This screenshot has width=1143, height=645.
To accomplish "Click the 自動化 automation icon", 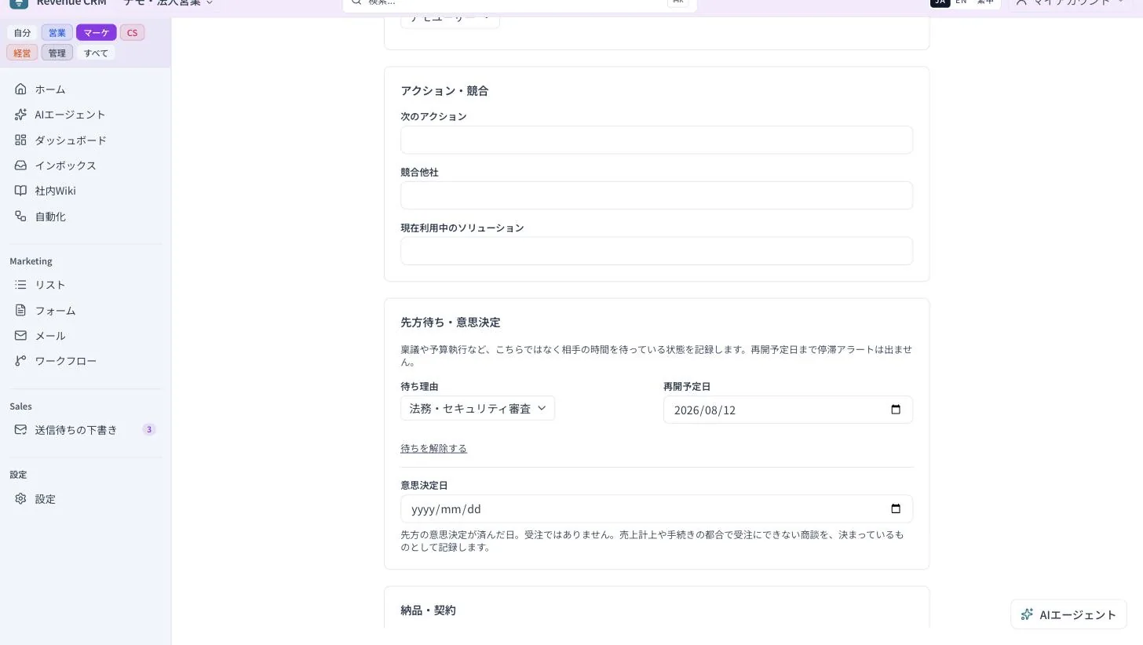I will point(20,216).
